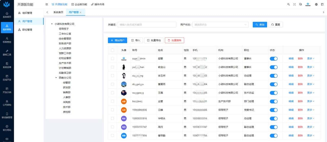This screenshot has height=142, width=327.
Task: Switch to 开源版功能 top menu
Action: [60, 4]
